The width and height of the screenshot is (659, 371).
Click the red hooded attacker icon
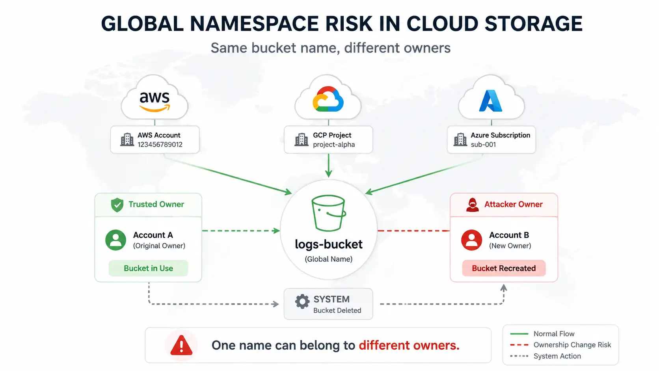click(472, 205)
